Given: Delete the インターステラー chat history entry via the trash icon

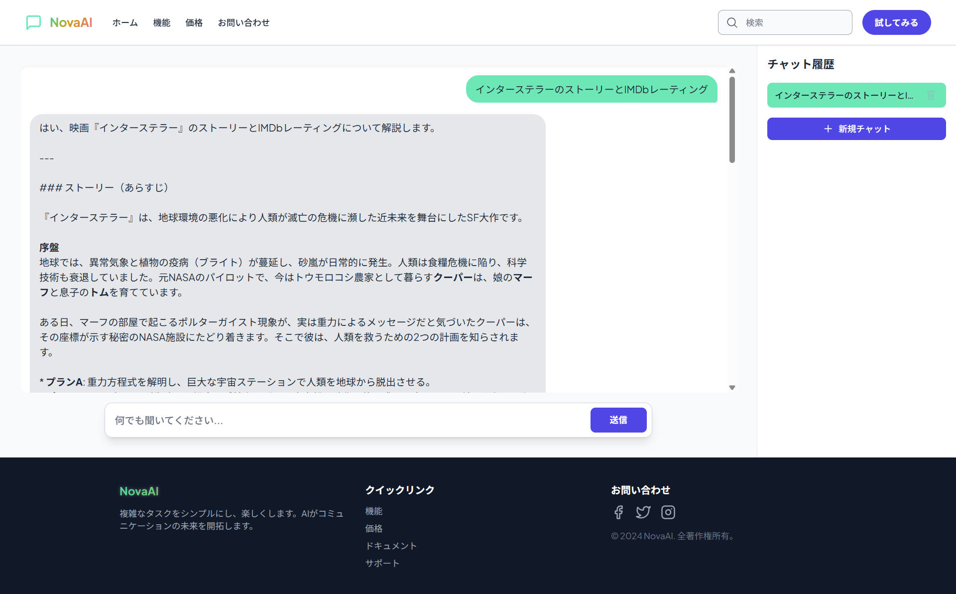Looking at the screenshot, I should pyautogui.click(x=931, y=95).
